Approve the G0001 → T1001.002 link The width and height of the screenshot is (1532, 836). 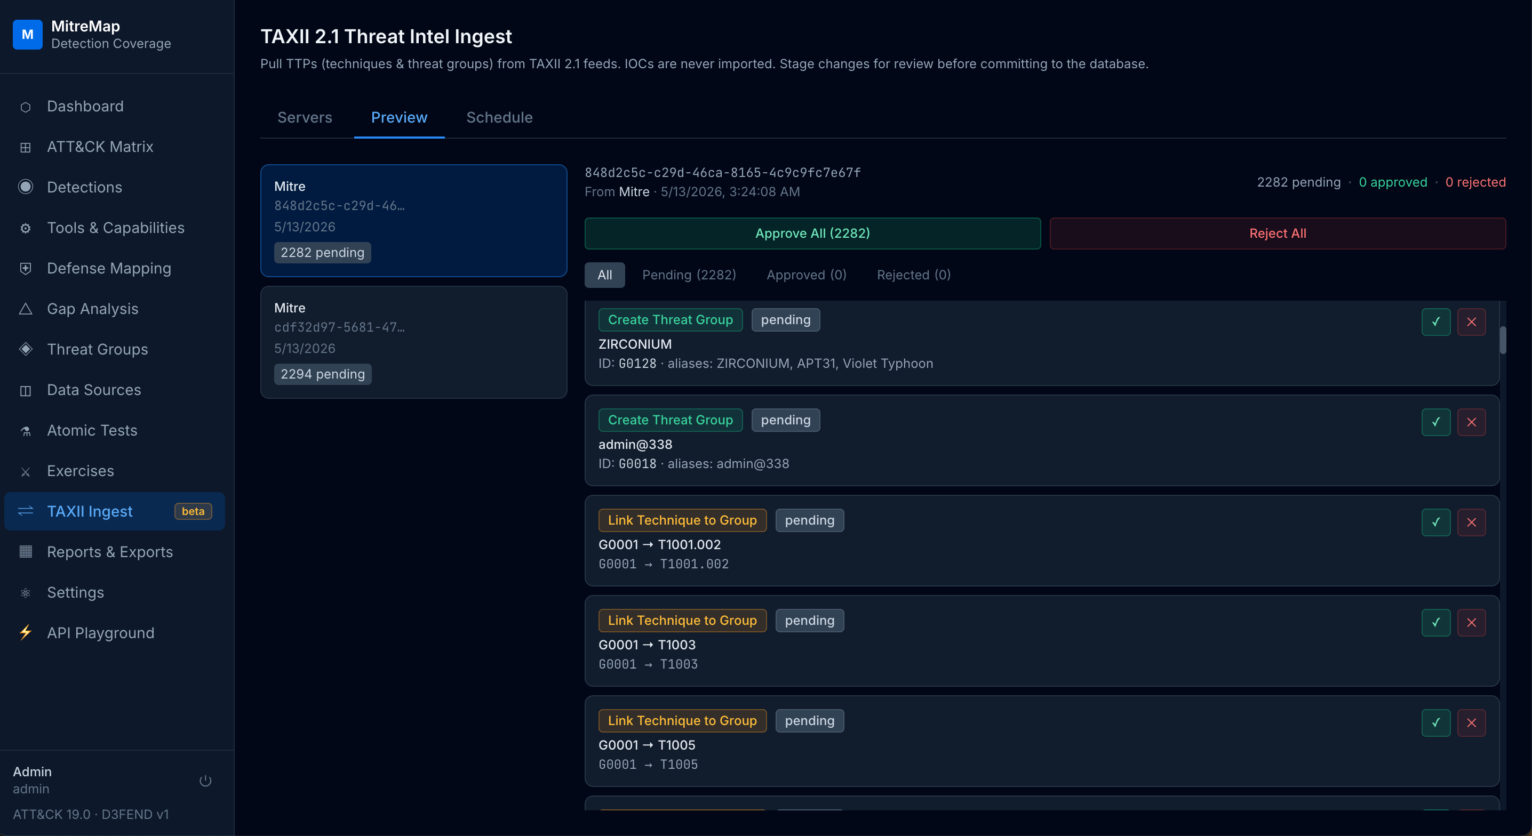[x=1435, y=522]
